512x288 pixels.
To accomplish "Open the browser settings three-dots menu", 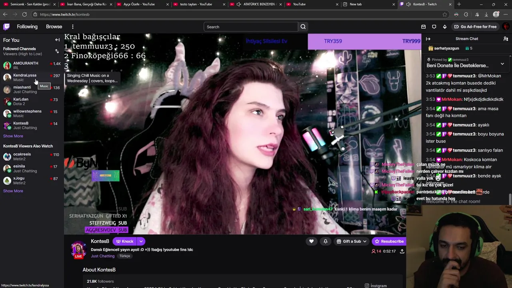I will (x=506, y=14).
